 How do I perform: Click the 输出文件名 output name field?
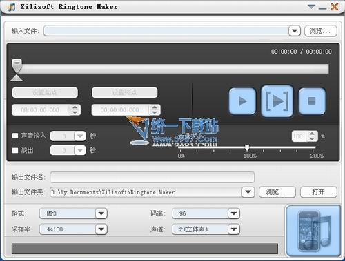152,177
